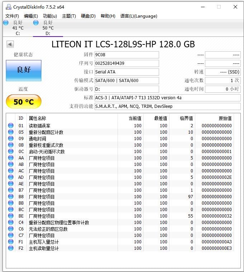Click the 当前值 column header
Screen dimensions: 244x272
130,118
